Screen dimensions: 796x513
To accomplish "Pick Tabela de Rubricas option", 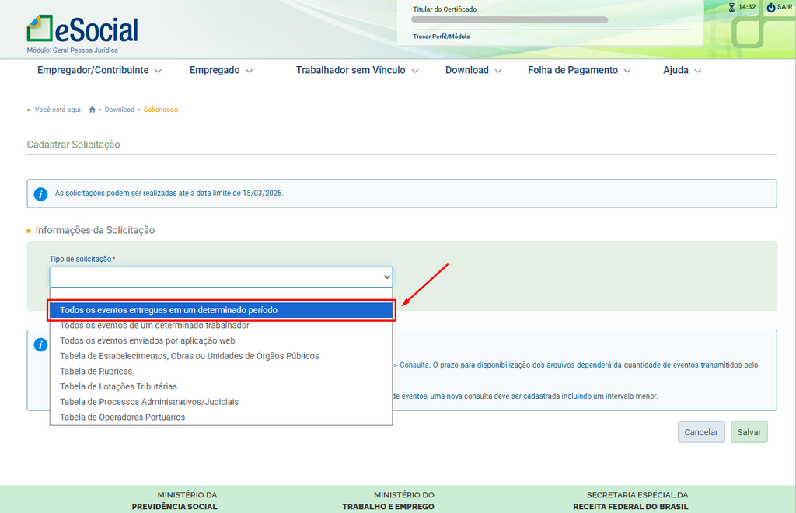I will pos(96,371).
